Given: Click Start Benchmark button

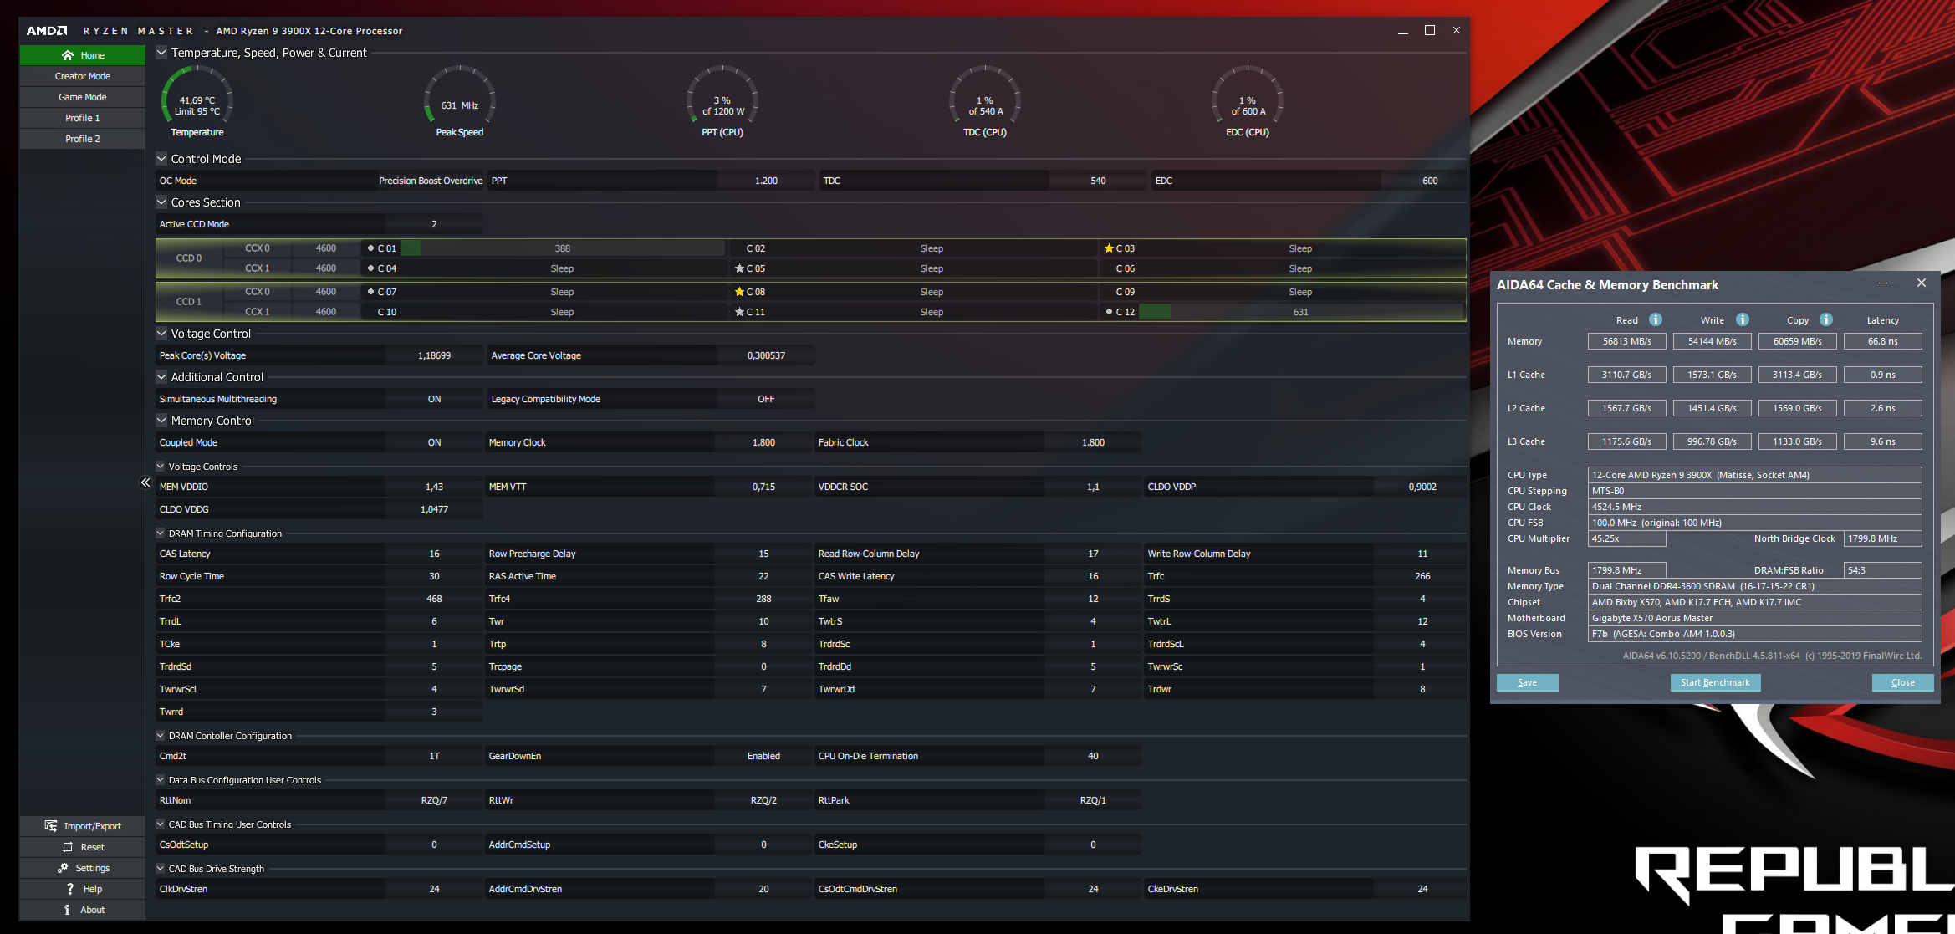Looking at the screenshot, I should tap(1714, 682).
